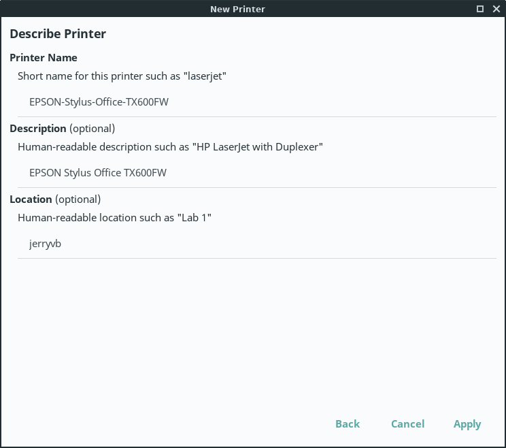Click into the Description text field
This screenshot has width=506, height=448.
click(257, 173)
